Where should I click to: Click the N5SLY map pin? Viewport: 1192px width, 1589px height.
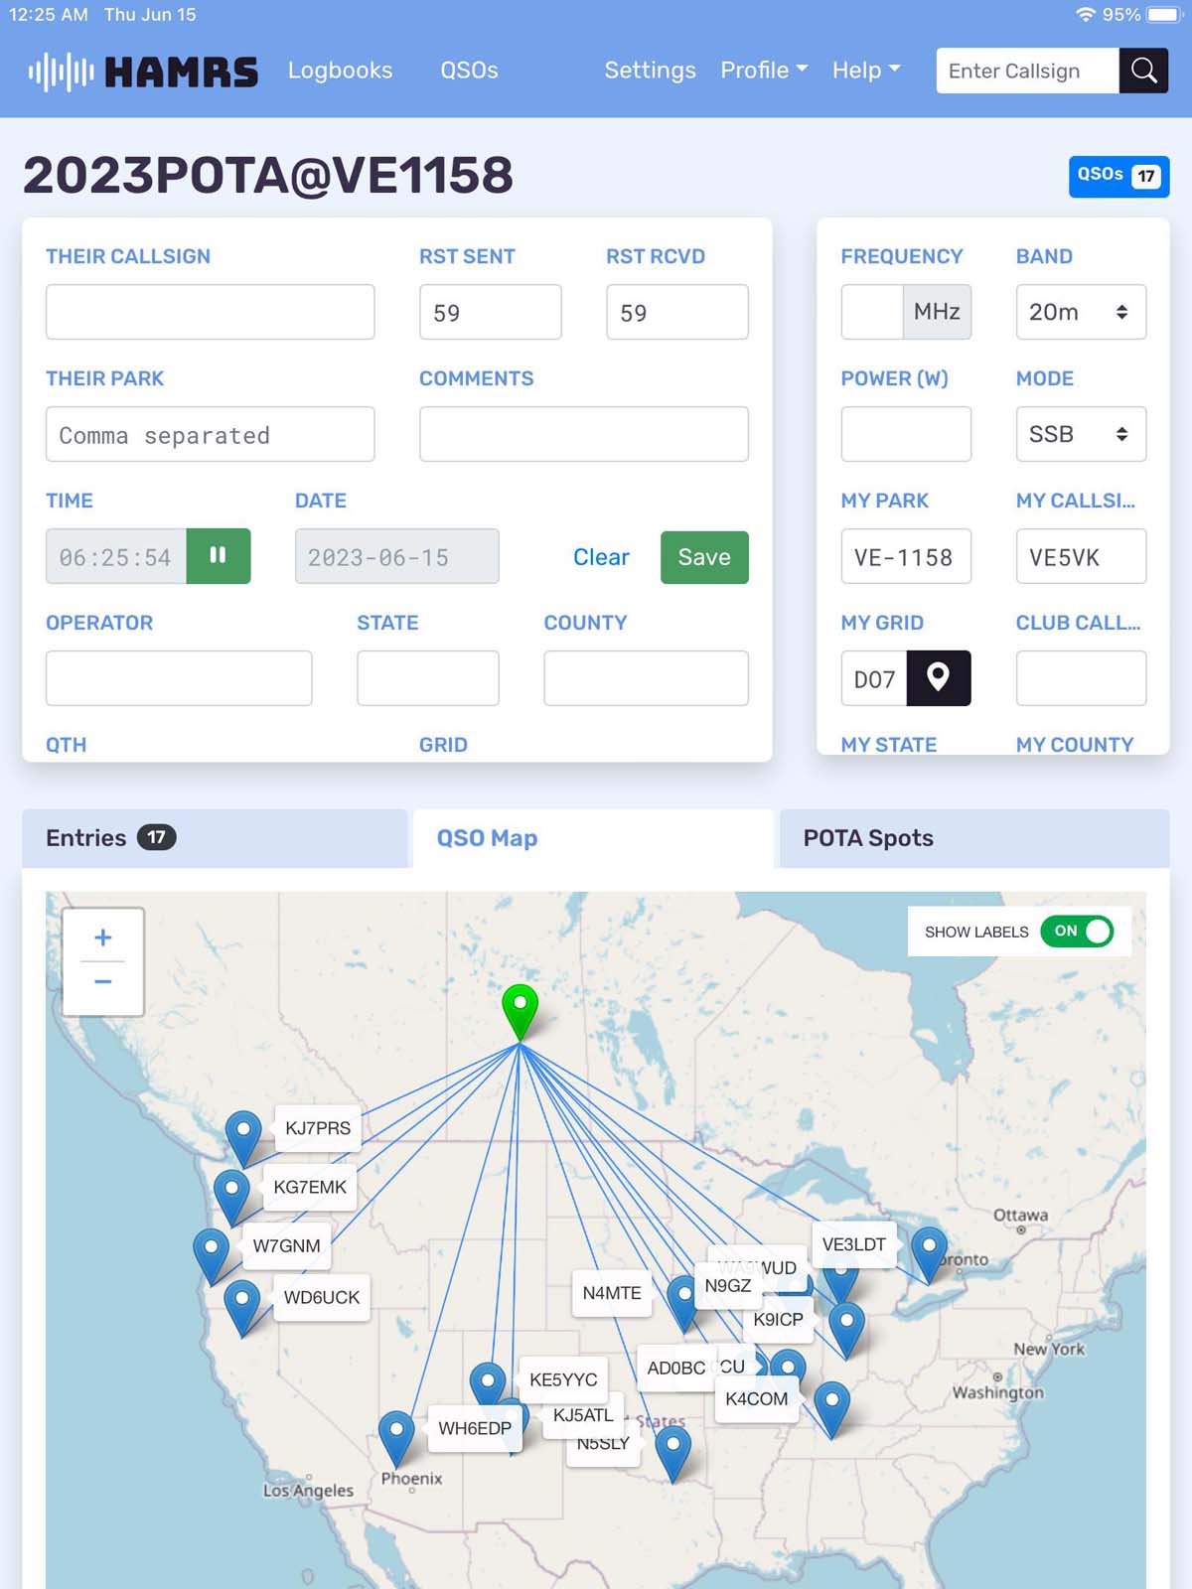(673, 1452)
